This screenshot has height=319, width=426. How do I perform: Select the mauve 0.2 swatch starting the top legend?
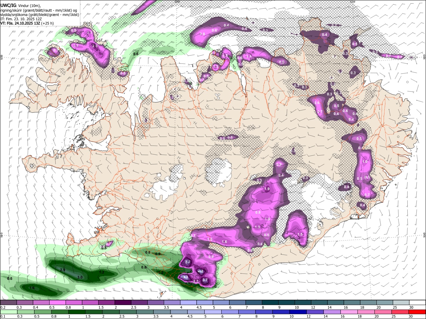(8, 302)
